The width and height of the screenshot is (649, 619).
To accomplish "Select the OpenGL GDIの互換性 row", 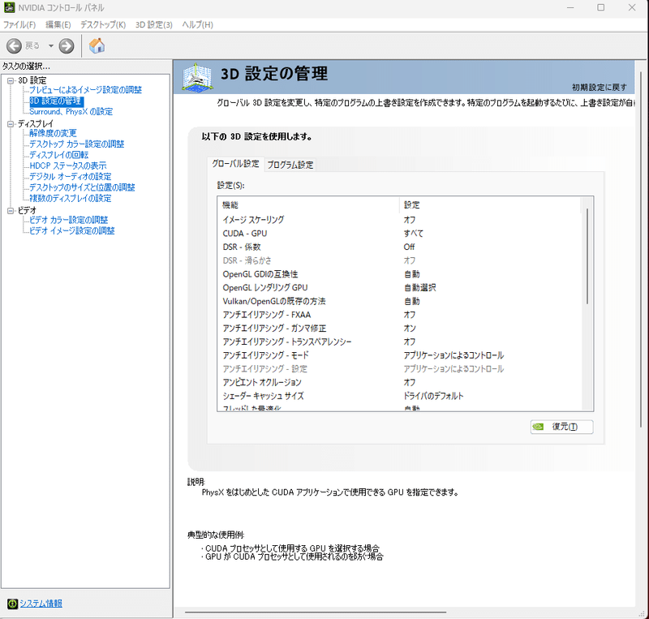I will tap(399, 274).
